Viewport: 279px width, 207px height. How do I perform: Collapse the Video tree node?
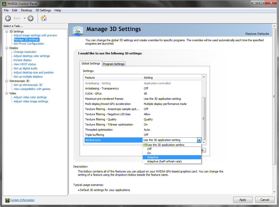pos(6,93)
